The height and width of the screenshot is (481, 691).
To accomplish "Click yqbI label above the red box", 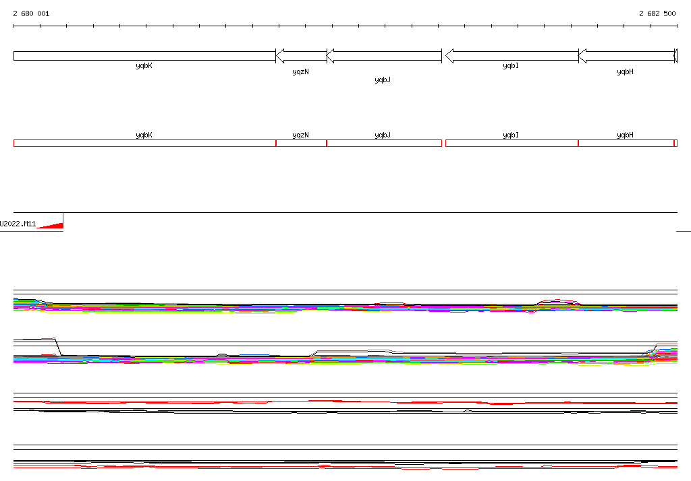I will click(511, 135).
